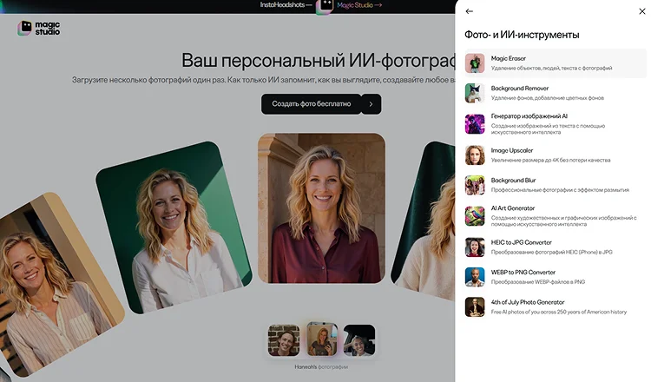This screenshot has height=382, width=651.
Task: Select the brick-wall man source thumbnail
Action: pyautogui.click(x=284, y=340)
